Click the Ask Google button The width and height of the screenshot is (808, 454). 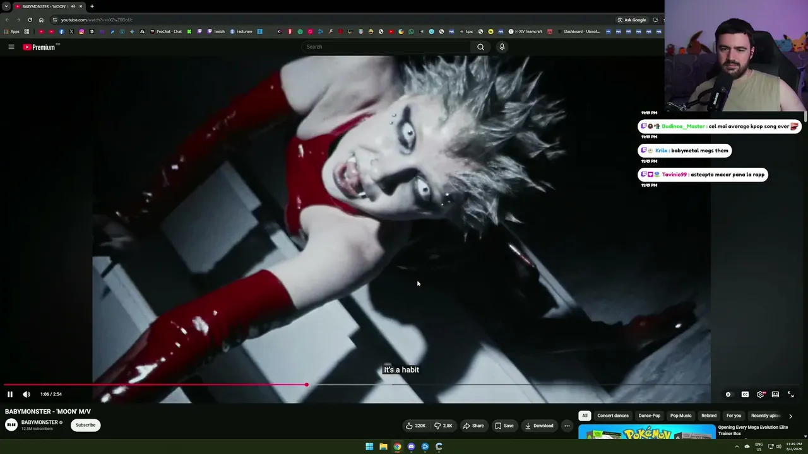click(632, 20)
